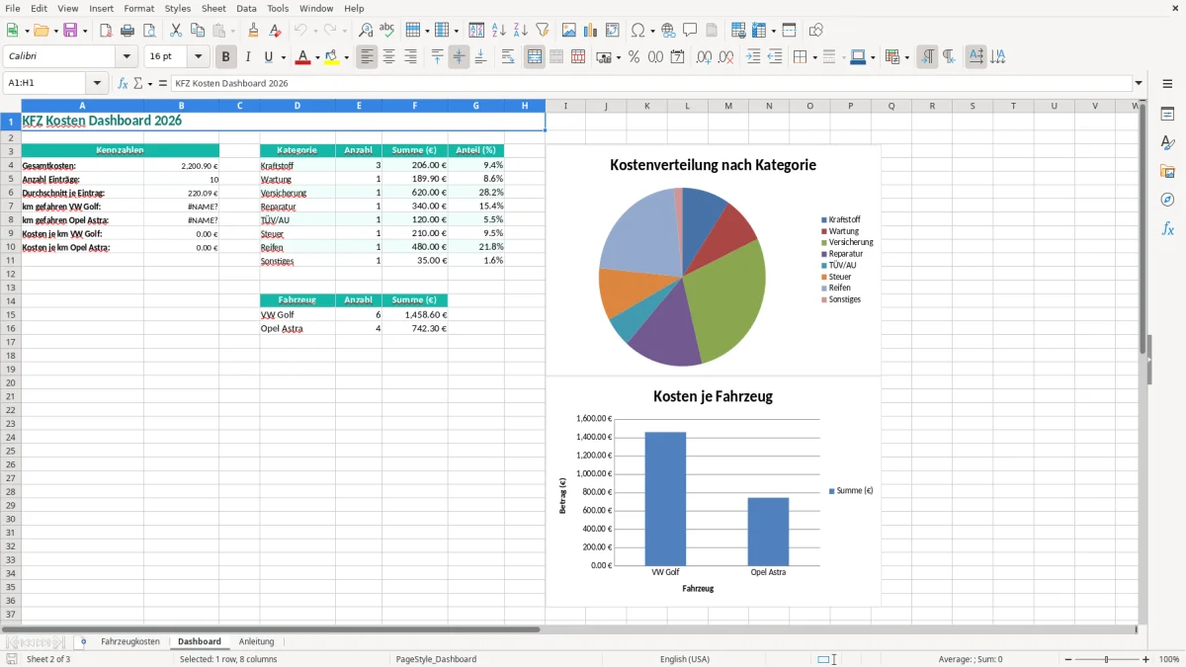Insert an image
Screen dimensions: 1186x667
click(569, 31)
